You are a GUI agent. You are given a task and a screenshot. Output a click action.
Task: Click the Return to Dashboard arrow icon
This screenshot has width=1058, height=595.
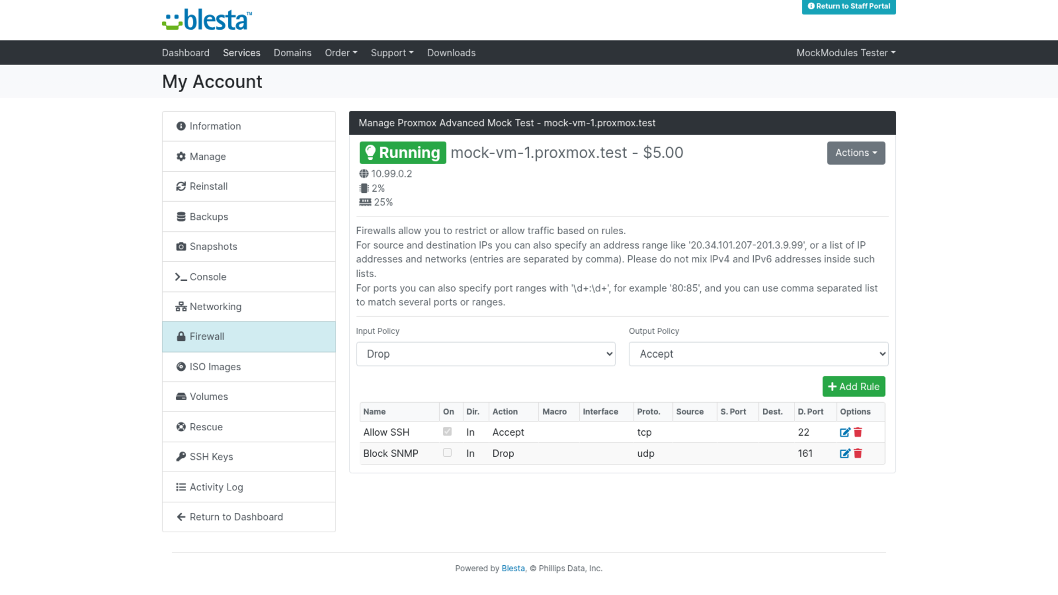[181, 517]
